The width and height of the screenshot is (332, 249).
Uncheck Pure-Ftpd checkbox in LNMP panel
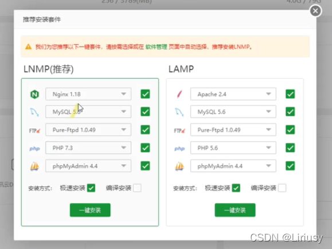(145, 130)
